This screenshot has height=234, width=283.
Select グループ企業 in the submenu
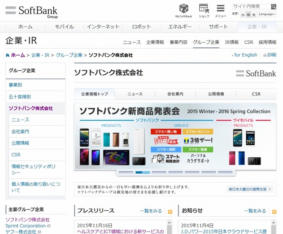[206, 42]
